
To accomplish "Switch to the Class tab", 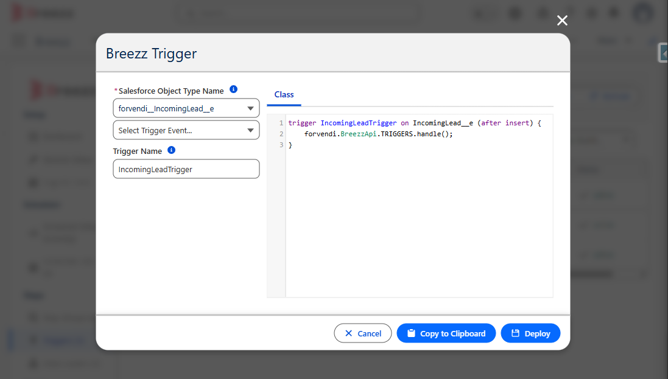I will (x=284, y=94).
